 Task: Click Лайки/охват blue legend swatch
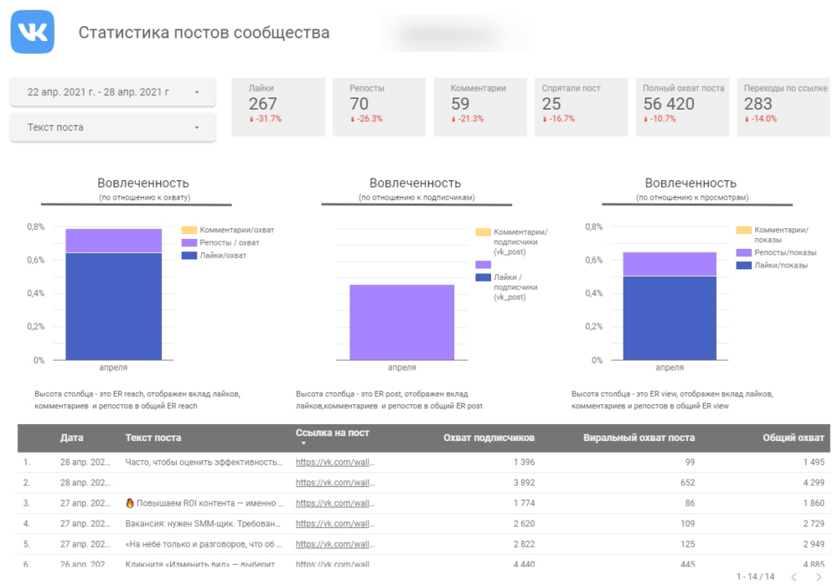tap(189, 255)
